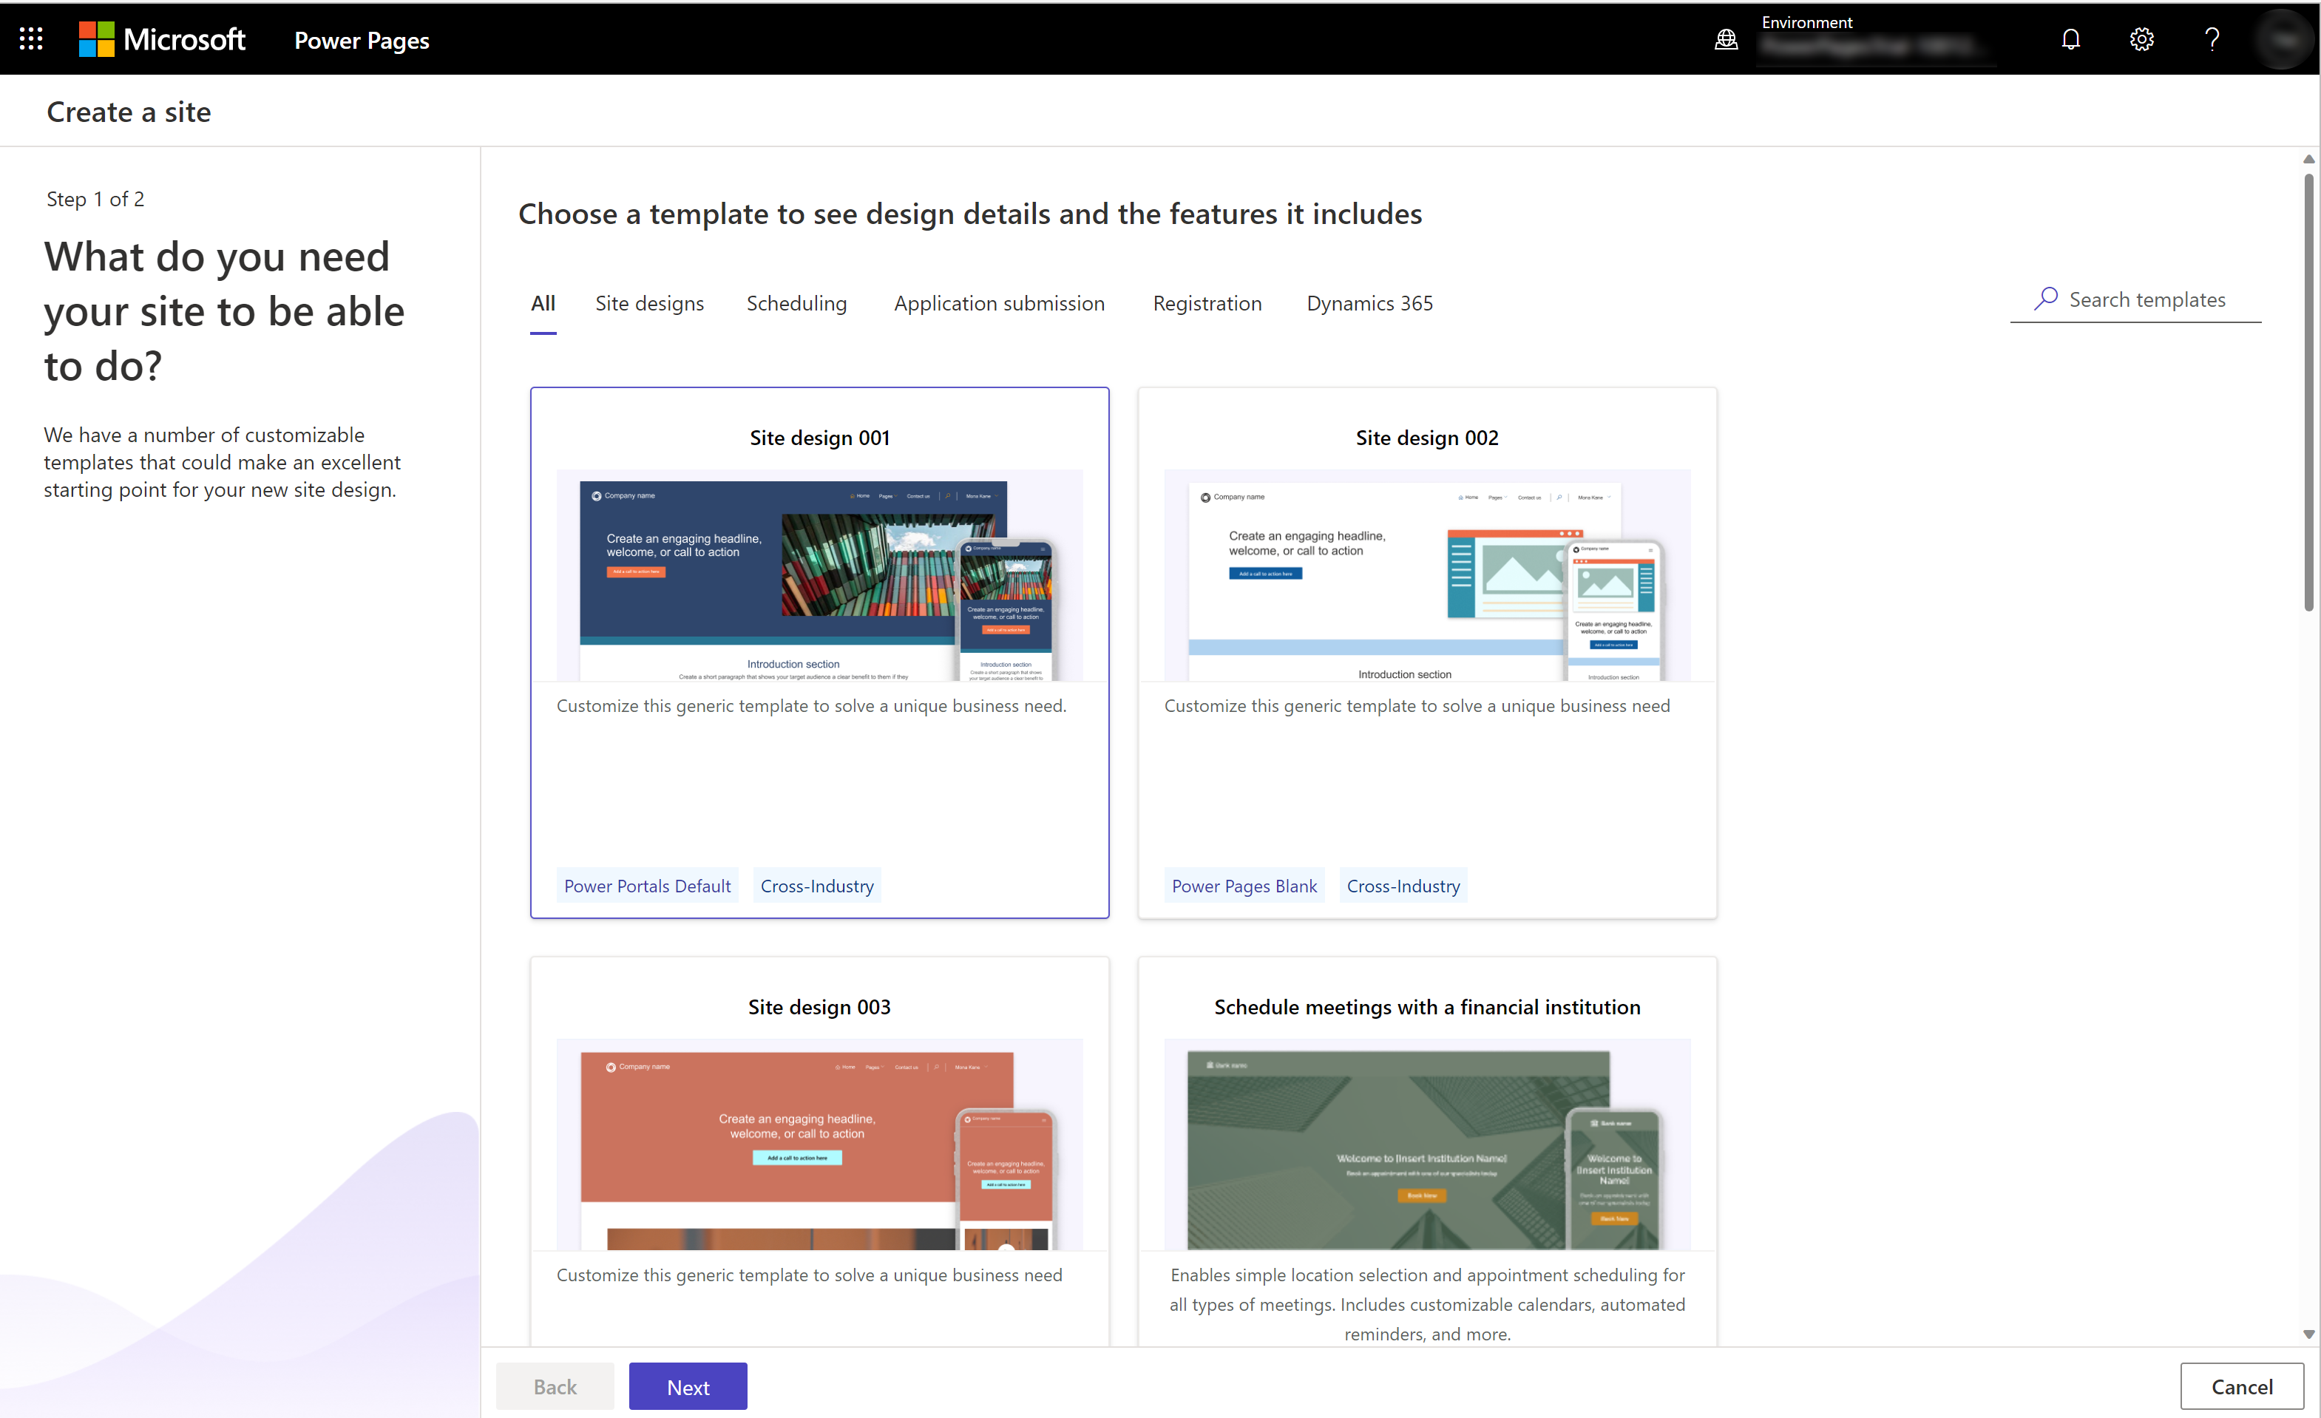Click the Cancel button to exit
Image resolution: width=2321 pixels, height=1418 pixels.
(2241, 1385)
